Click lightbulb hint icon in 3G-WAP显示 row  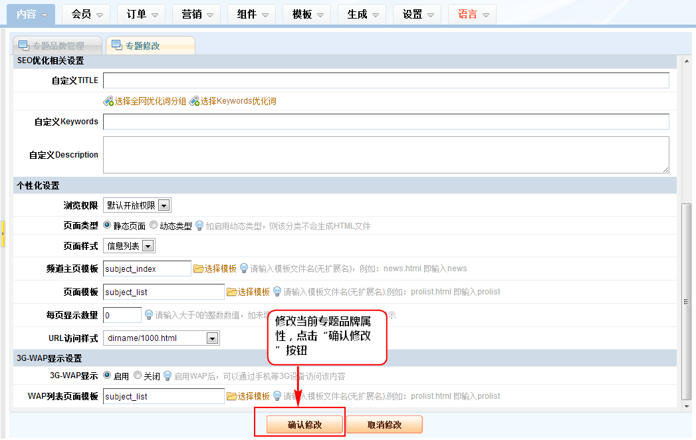pyautogui.click(x=168, y=376)
